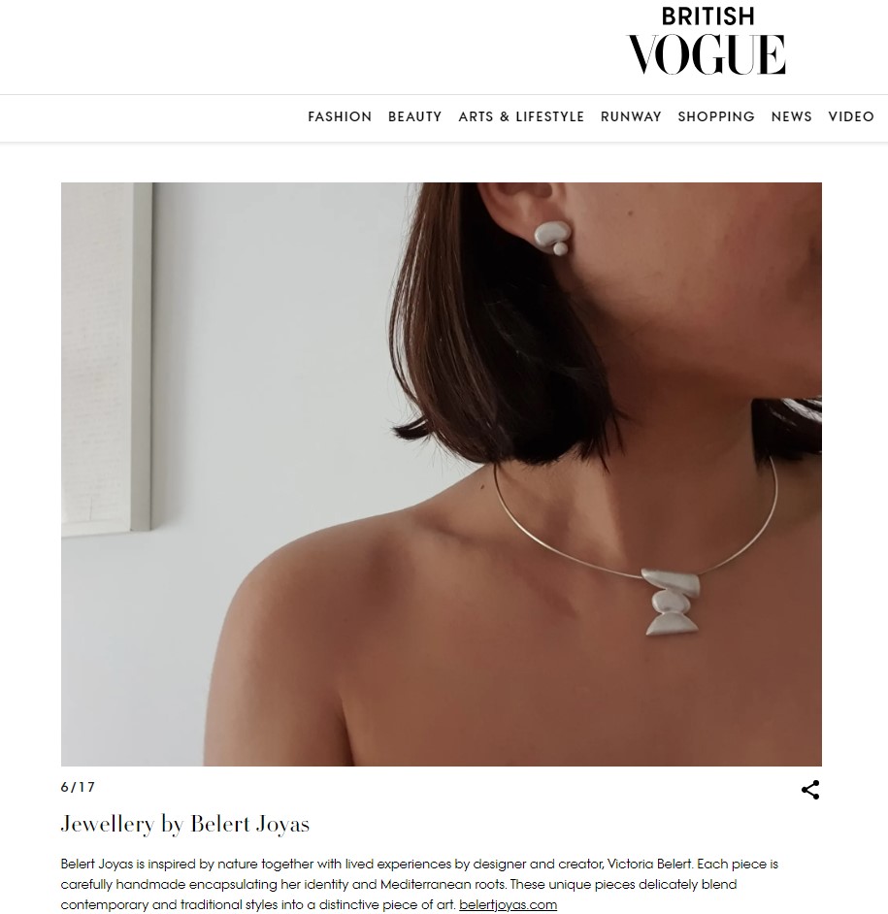This screenshot has width=888, height=914.
Task: Click the white wall frame in photo
Action: coord(107,358)
